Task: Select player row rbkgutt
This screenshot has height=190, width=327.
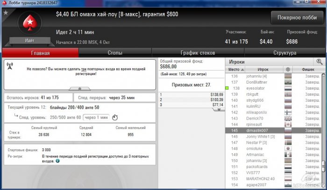Action: (x=273, y=94)
